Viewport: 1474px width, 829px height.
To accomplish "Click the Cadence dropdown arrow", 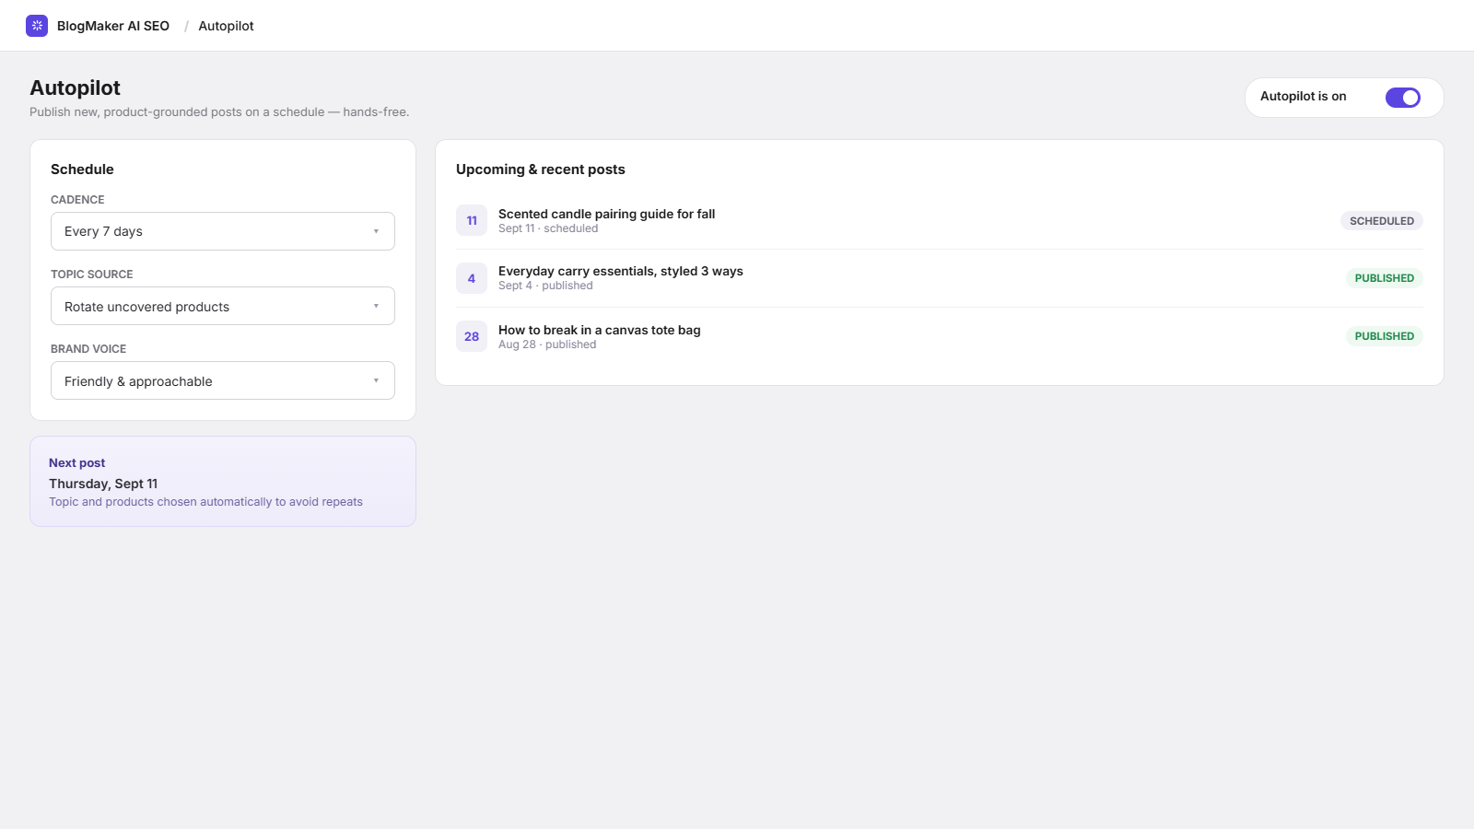I will (x=376, y=231).
